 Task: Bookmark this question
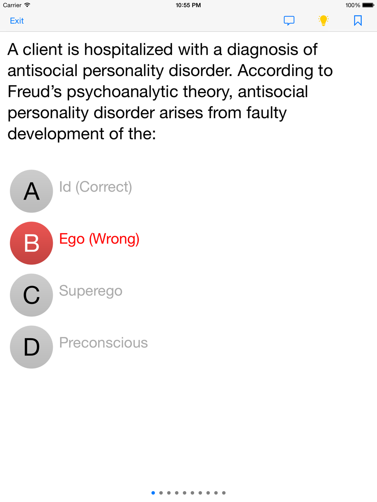358,20
